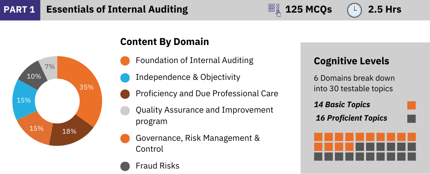Click the Cognitive Levels heading
Image resolution: width=430 pixels, height=174 pixels.
[x=351, y=61]
